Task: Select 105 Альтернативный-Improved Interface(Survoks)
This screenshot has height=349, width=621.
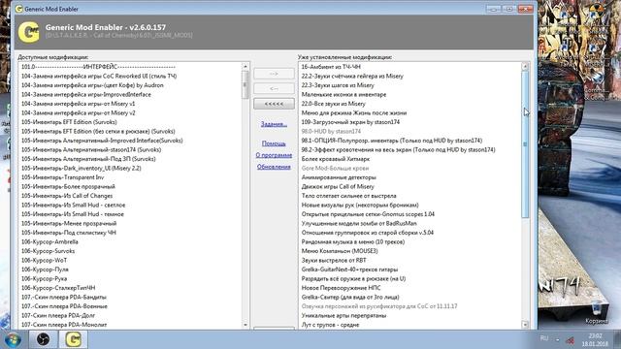Action: (102, 141)
